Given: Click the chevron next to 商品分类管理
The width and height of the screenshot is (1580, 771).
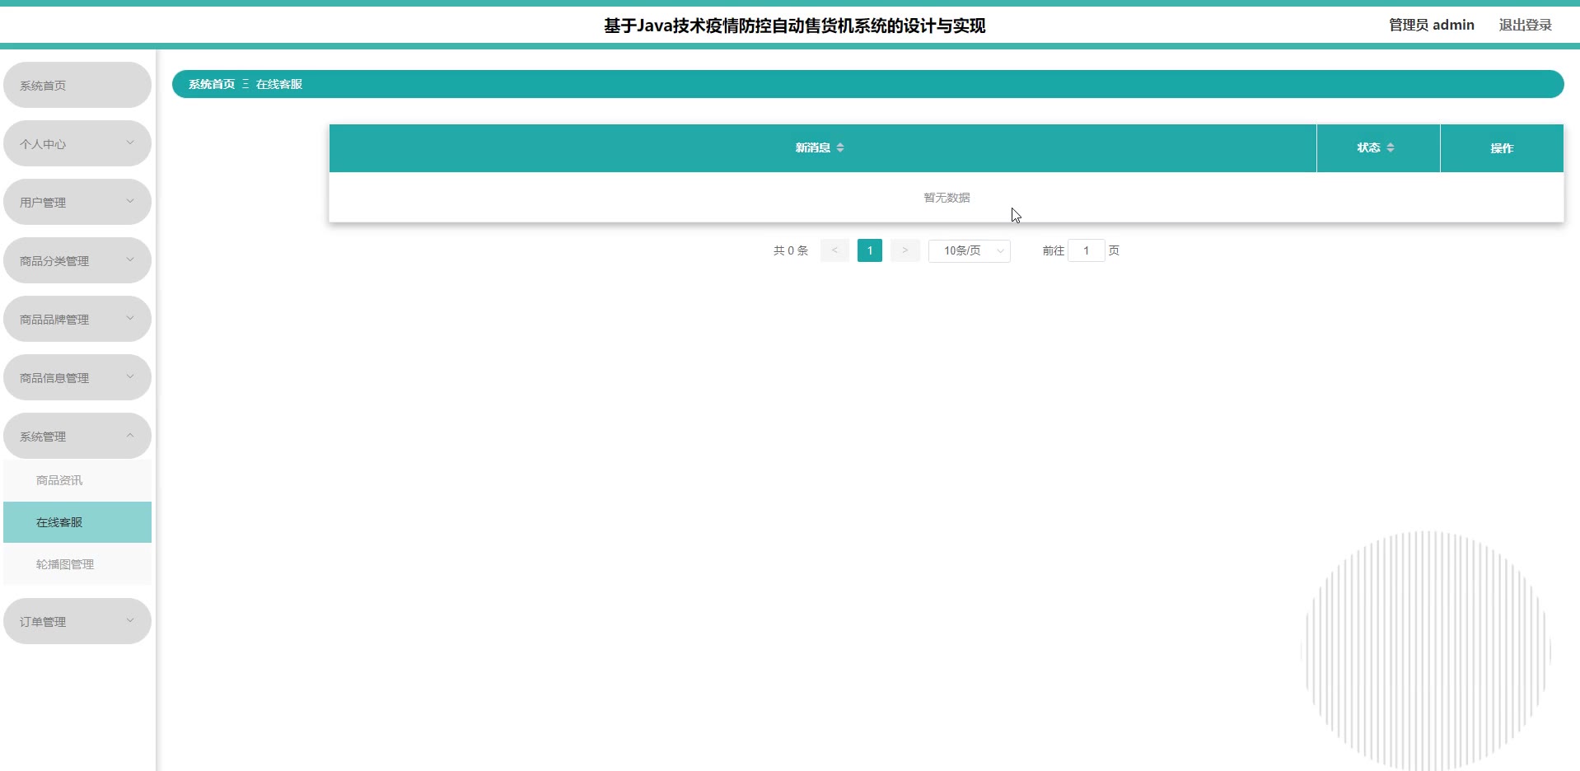Looking at the screenshot, I should pyautogui.click(x=130, y=259).
